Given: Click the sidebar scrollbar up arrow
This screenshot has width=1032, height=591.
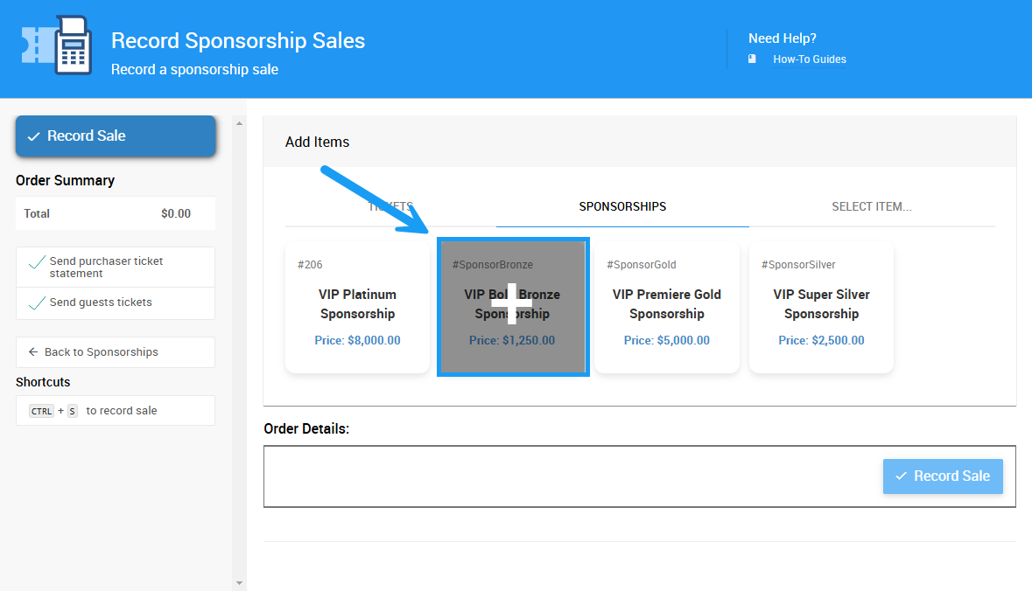Looking at the screenshot, I should pos(240,123).
